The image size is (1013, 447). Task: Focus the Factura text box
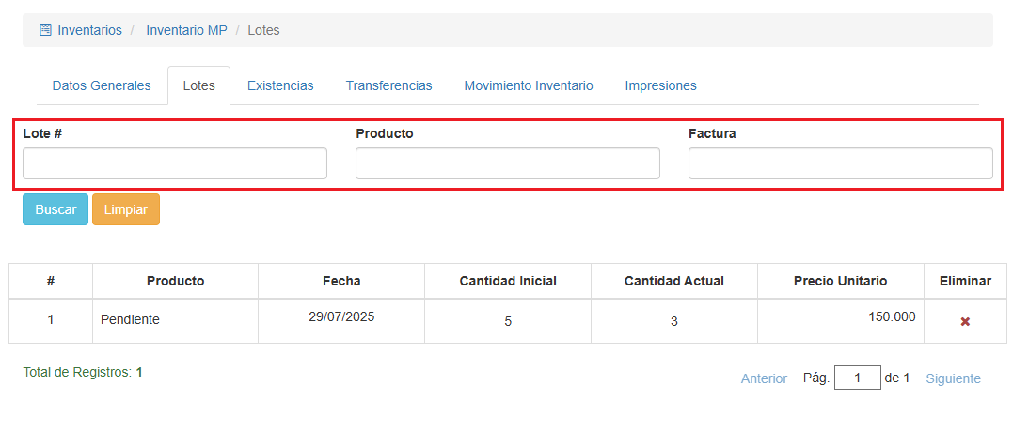tap(840, 163)
